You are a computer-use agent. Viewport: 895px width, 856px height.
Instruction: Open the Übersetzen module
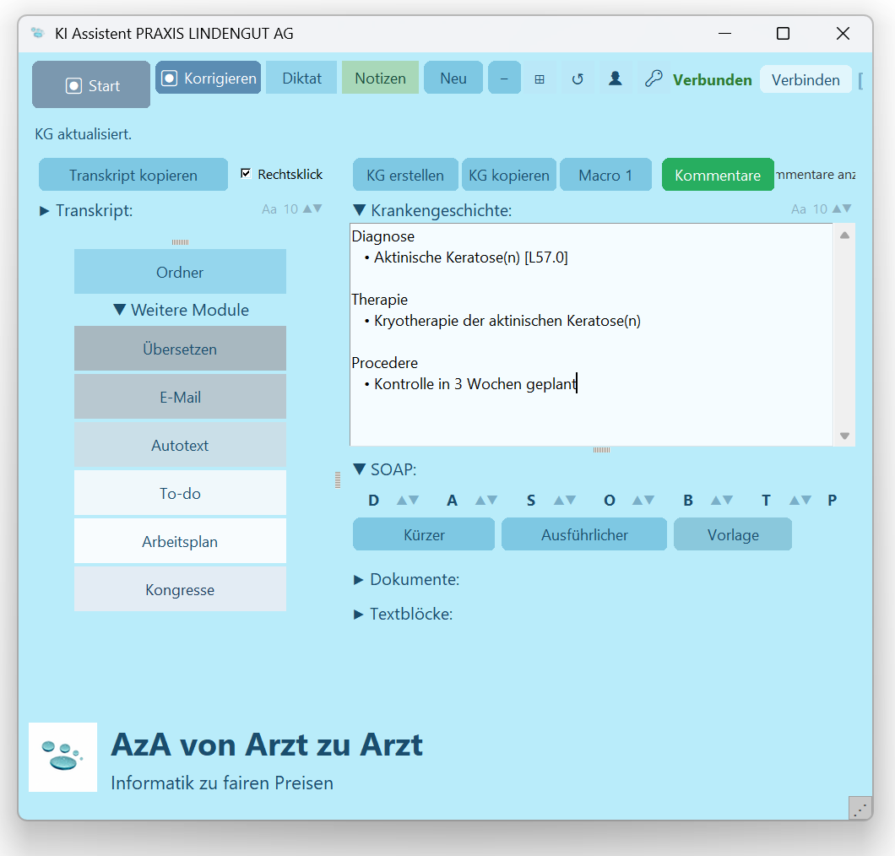coord(180,349)
